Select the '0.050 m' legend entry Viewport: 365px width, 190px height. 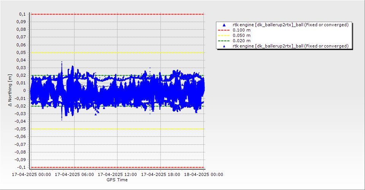pyautogui.click(x=241, y=36)
